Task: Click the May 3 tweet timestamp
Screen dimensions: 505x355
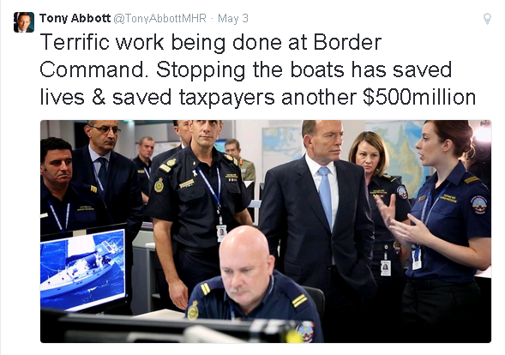Action: pyautogui.click(x=233, y=18)
